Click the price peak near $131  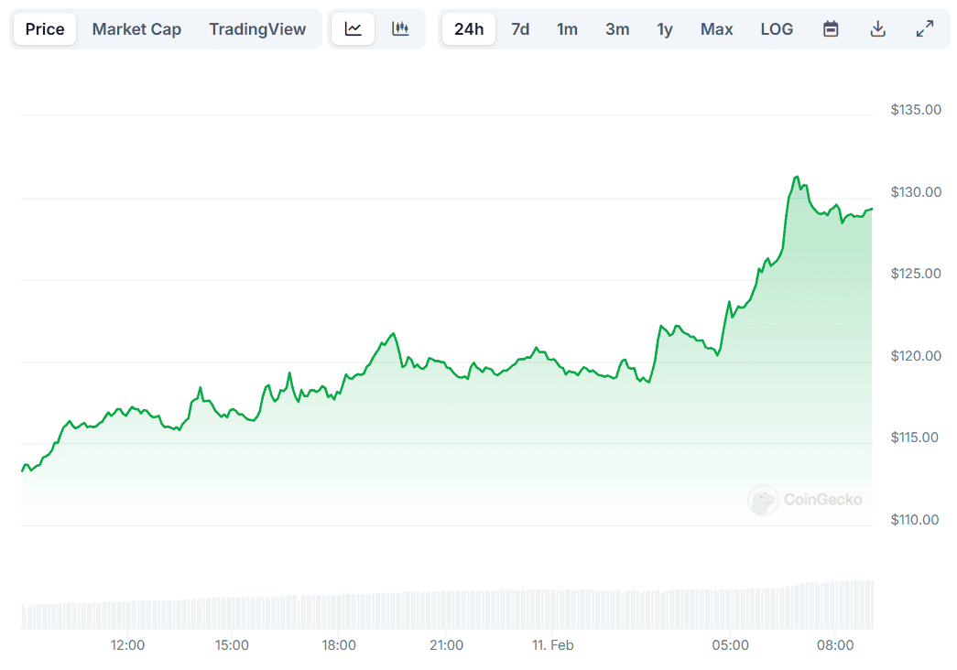pos(797,177)
